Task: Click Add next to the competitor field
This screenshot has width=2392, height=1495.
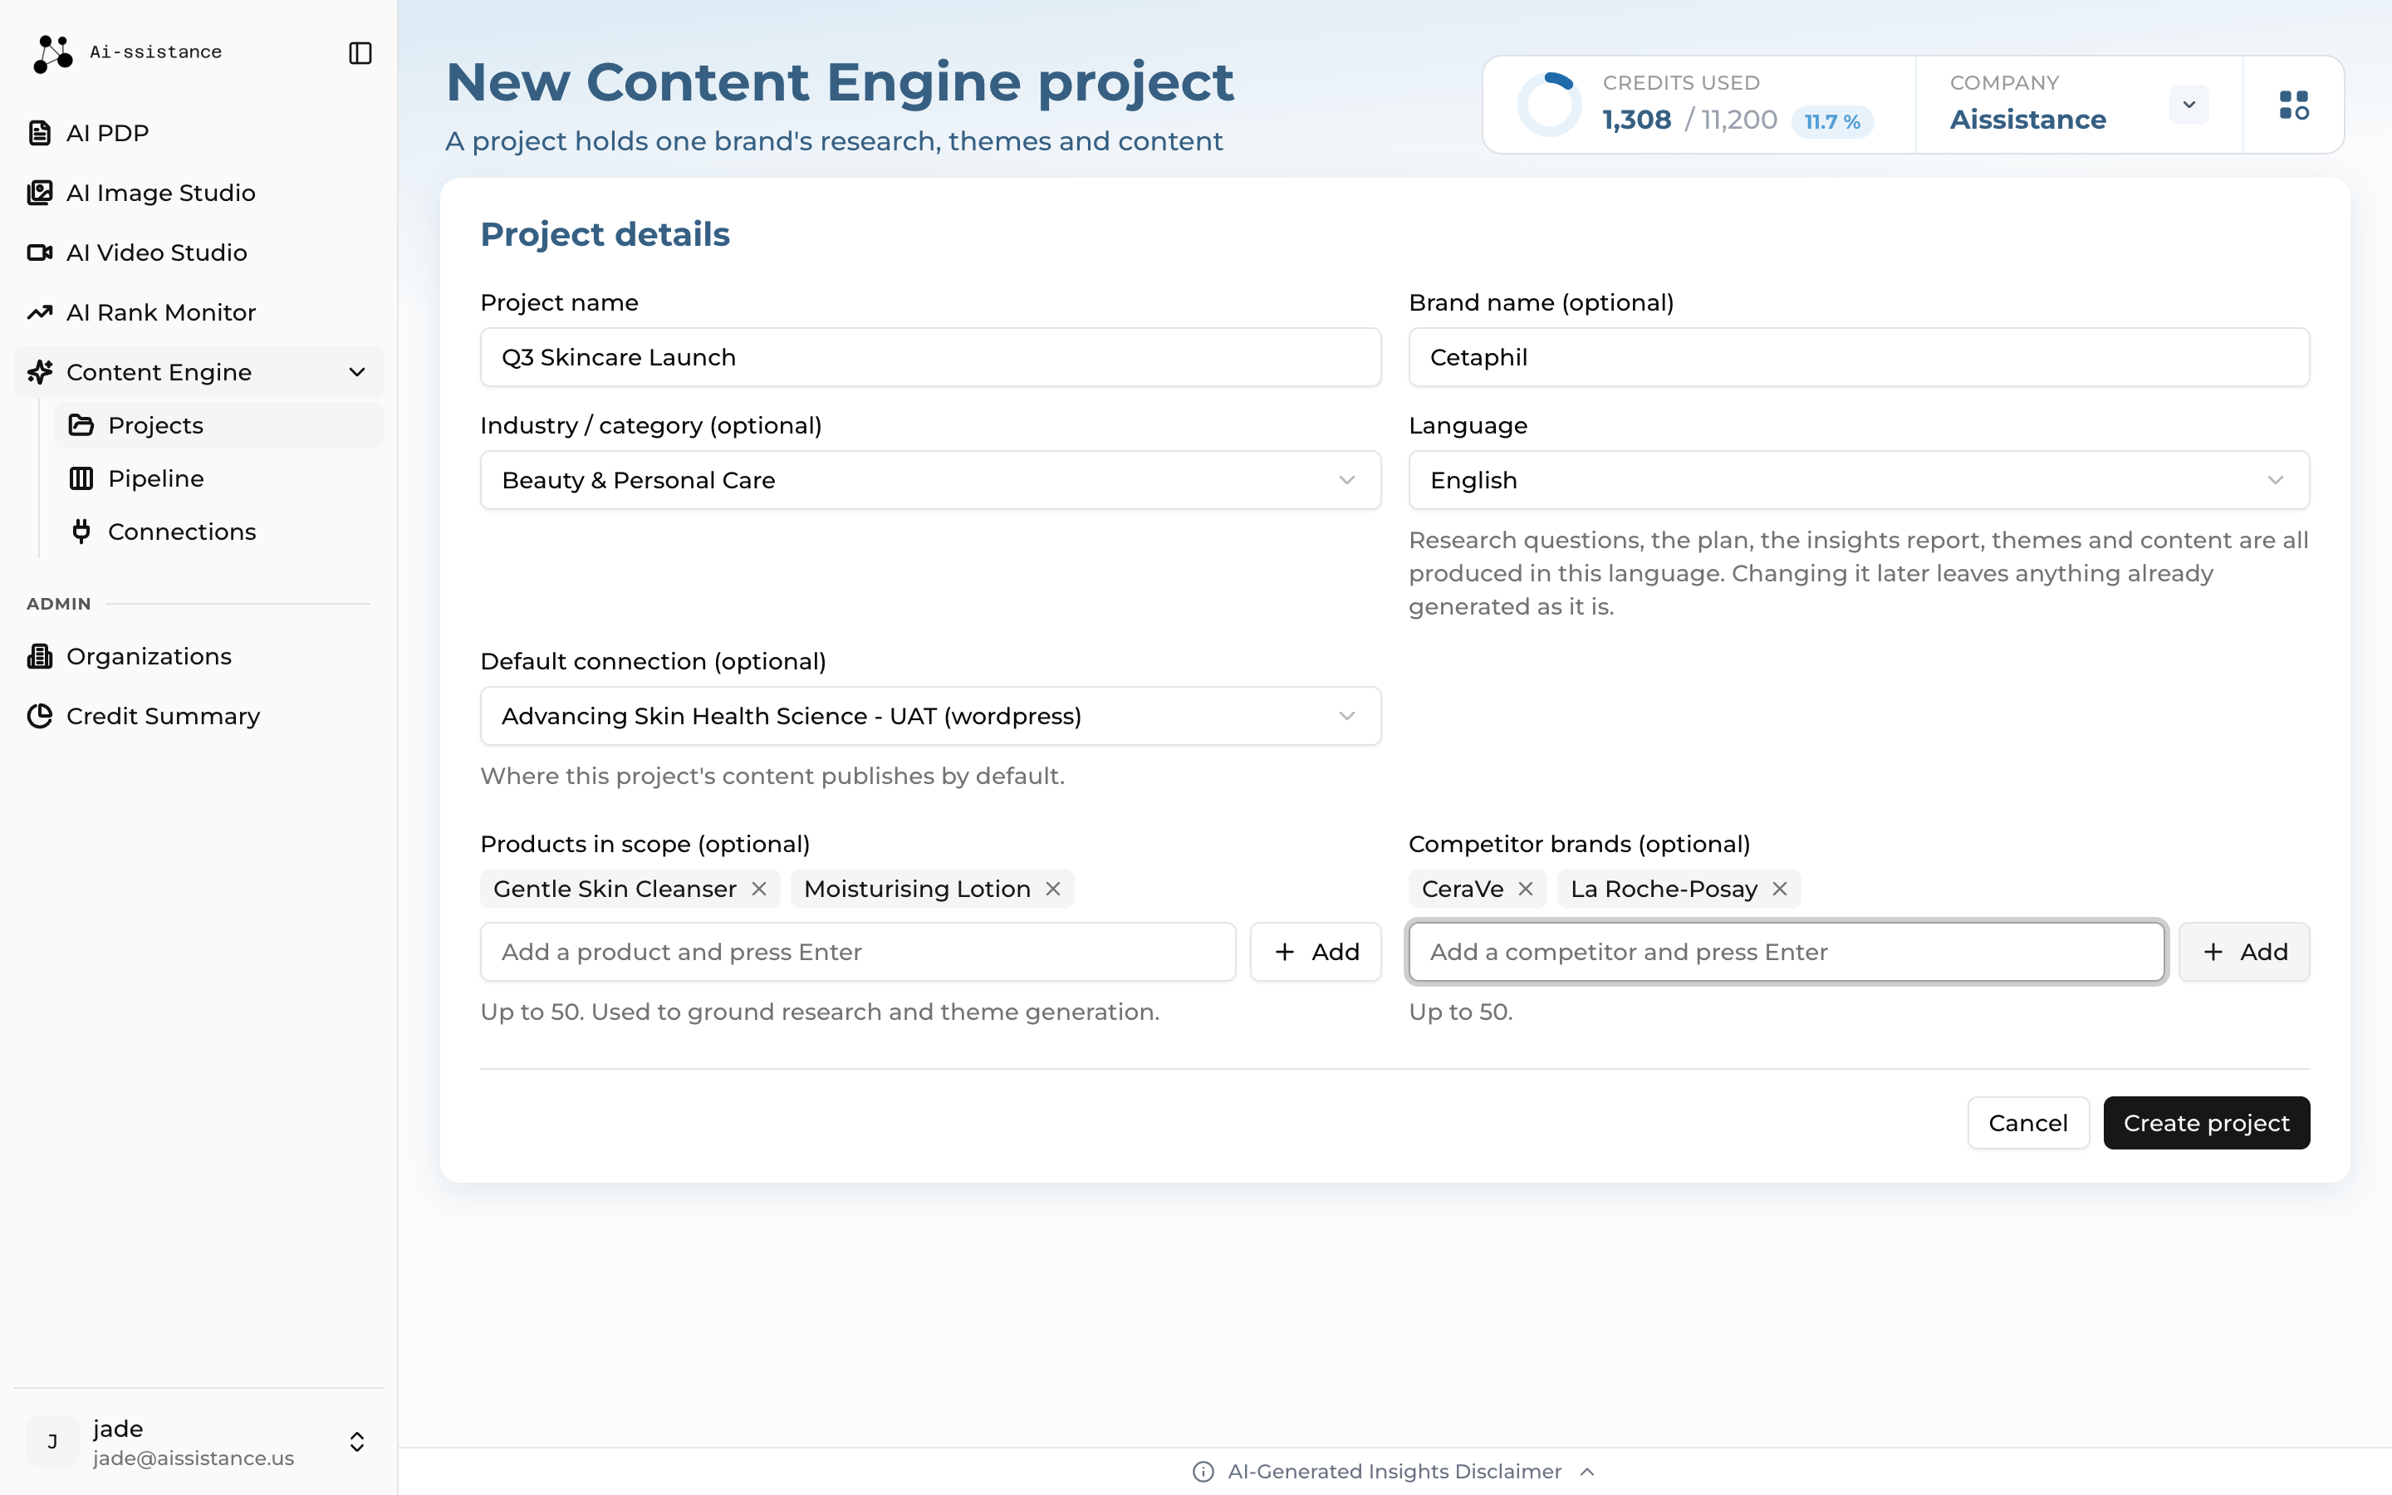Action: [2243, 952]
